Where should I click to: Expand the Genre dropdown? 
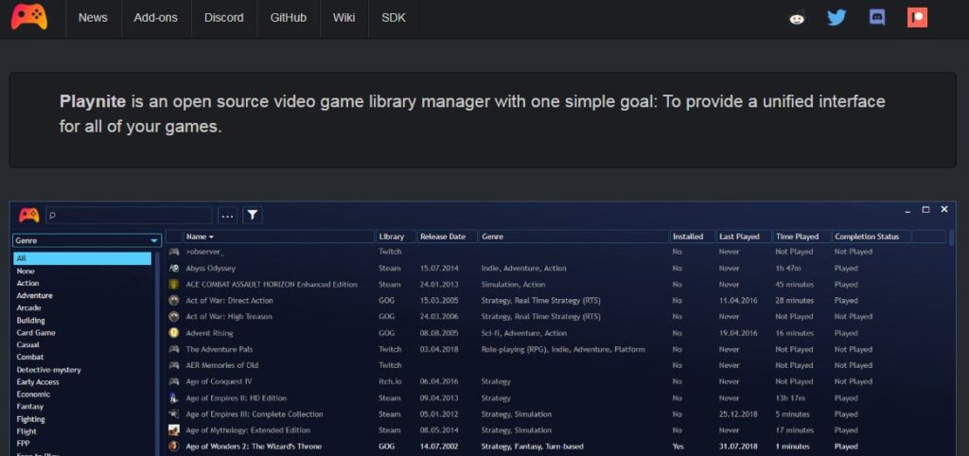[87, 240]
